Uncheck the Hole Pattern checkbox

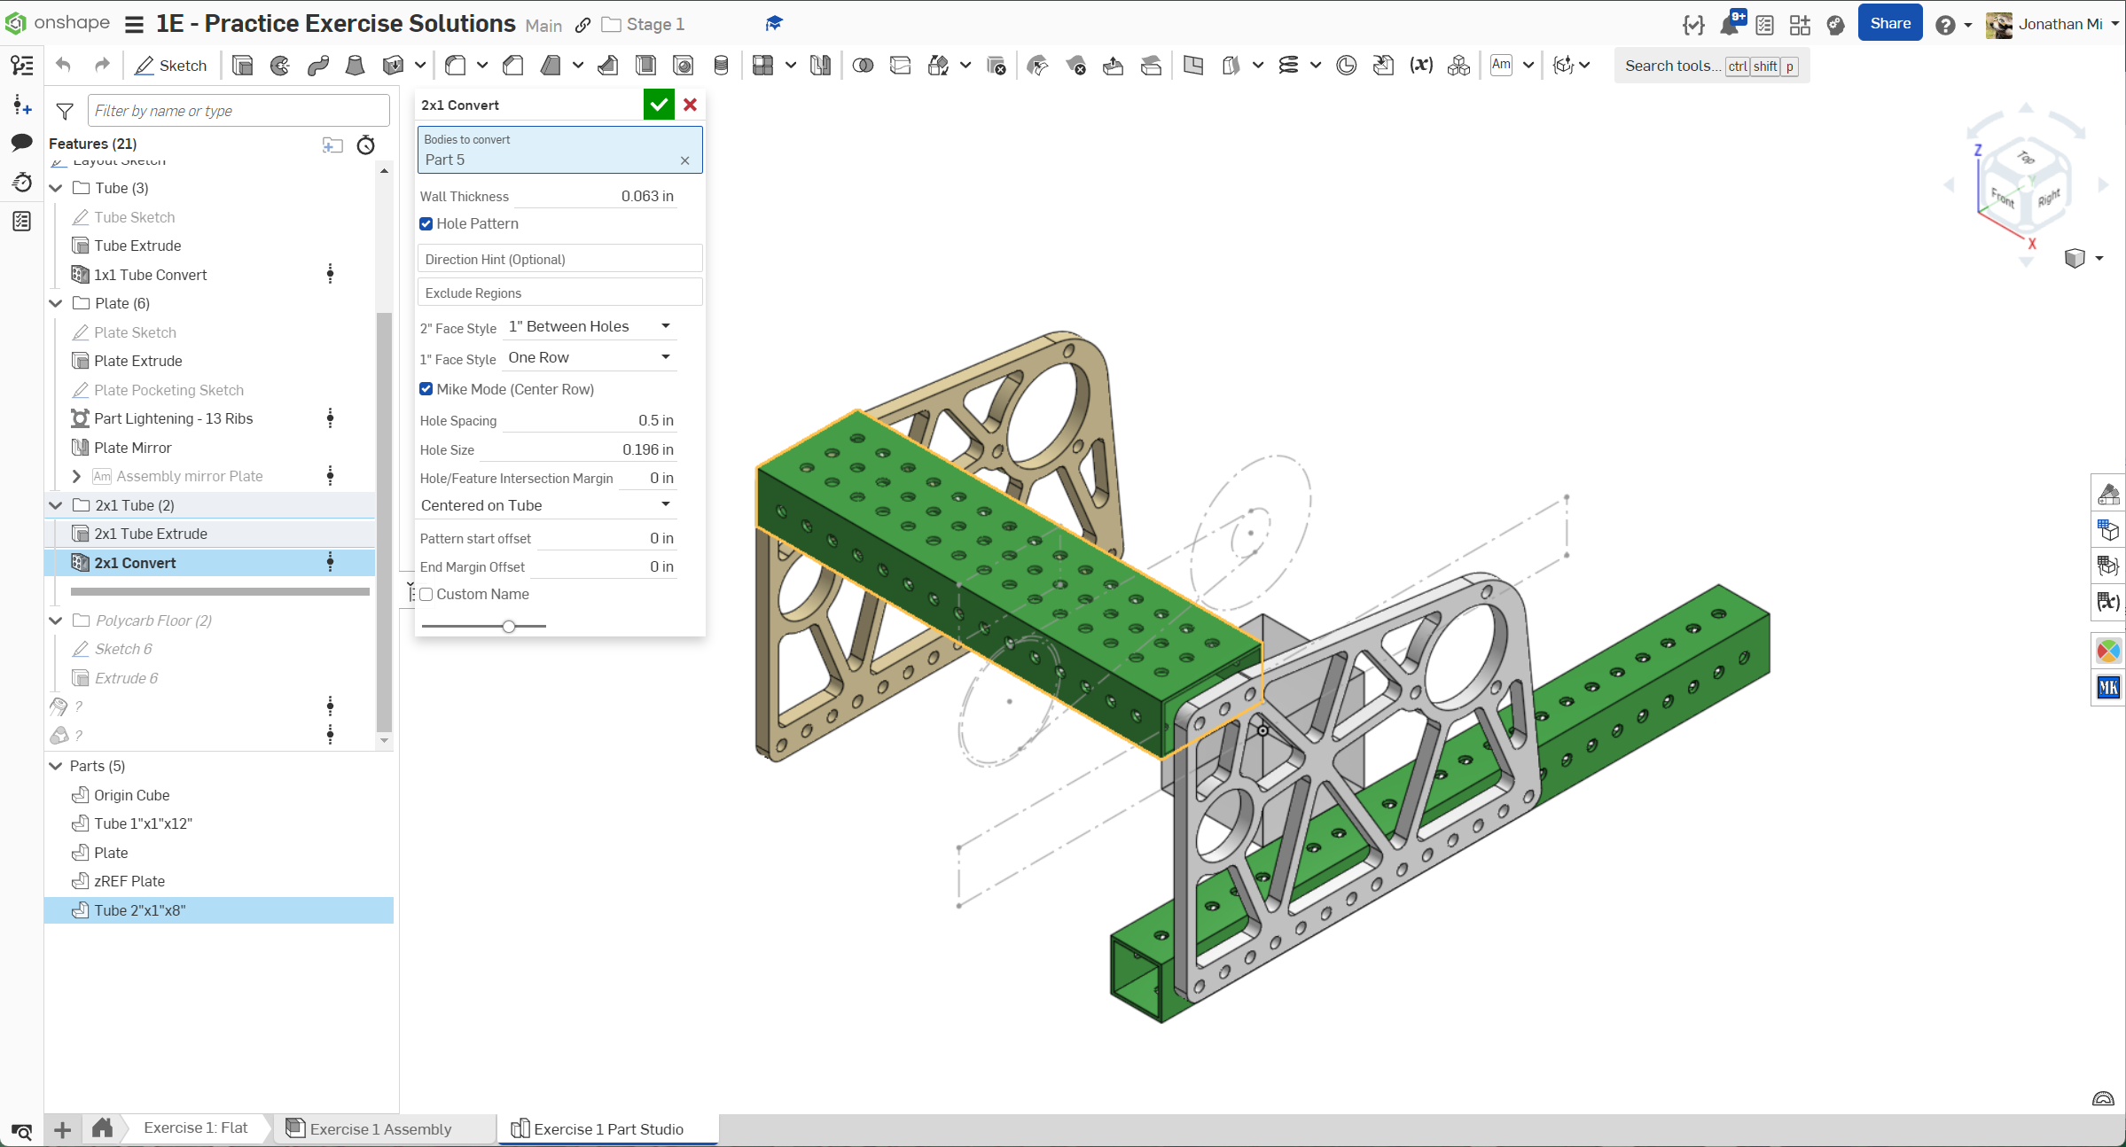click(x=426, y=223)
